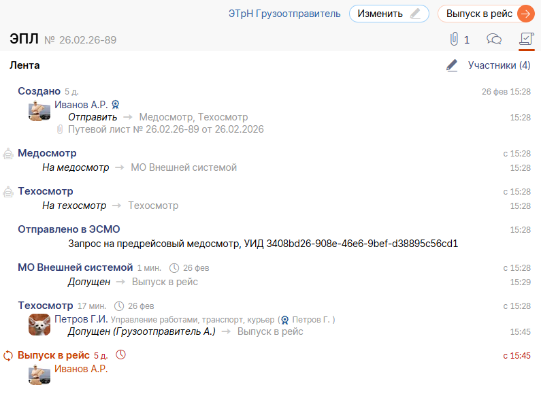Click the Иванов А.Р. avatar under Создано
This screenshot has height=394, width=541.
pyautogui.click(x=39, y=110)
